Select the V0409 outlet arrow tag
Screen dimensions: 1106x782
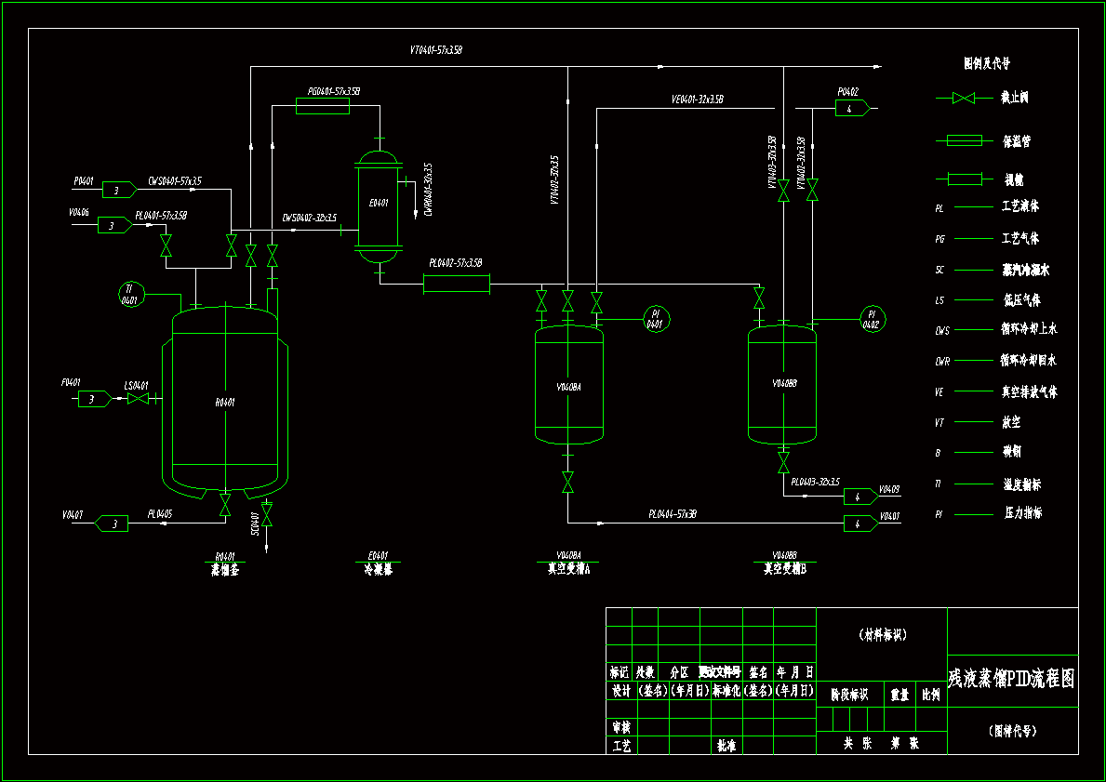point(860,497)
